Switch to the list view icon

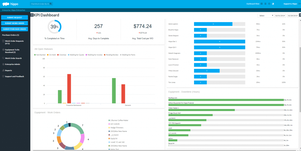click(x=265, y=4)
